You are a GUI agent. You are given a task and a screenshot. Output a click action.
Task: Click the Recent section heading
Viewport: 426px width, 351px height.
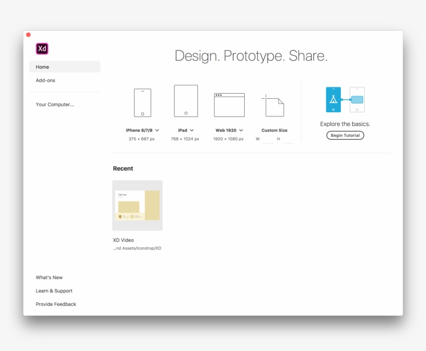123,168
